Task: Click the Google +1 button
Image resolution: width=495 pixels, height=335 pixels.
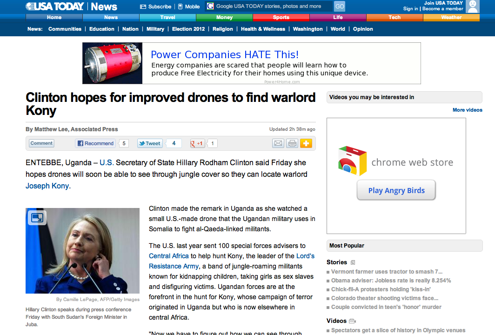Action: (x=197, y=143)
